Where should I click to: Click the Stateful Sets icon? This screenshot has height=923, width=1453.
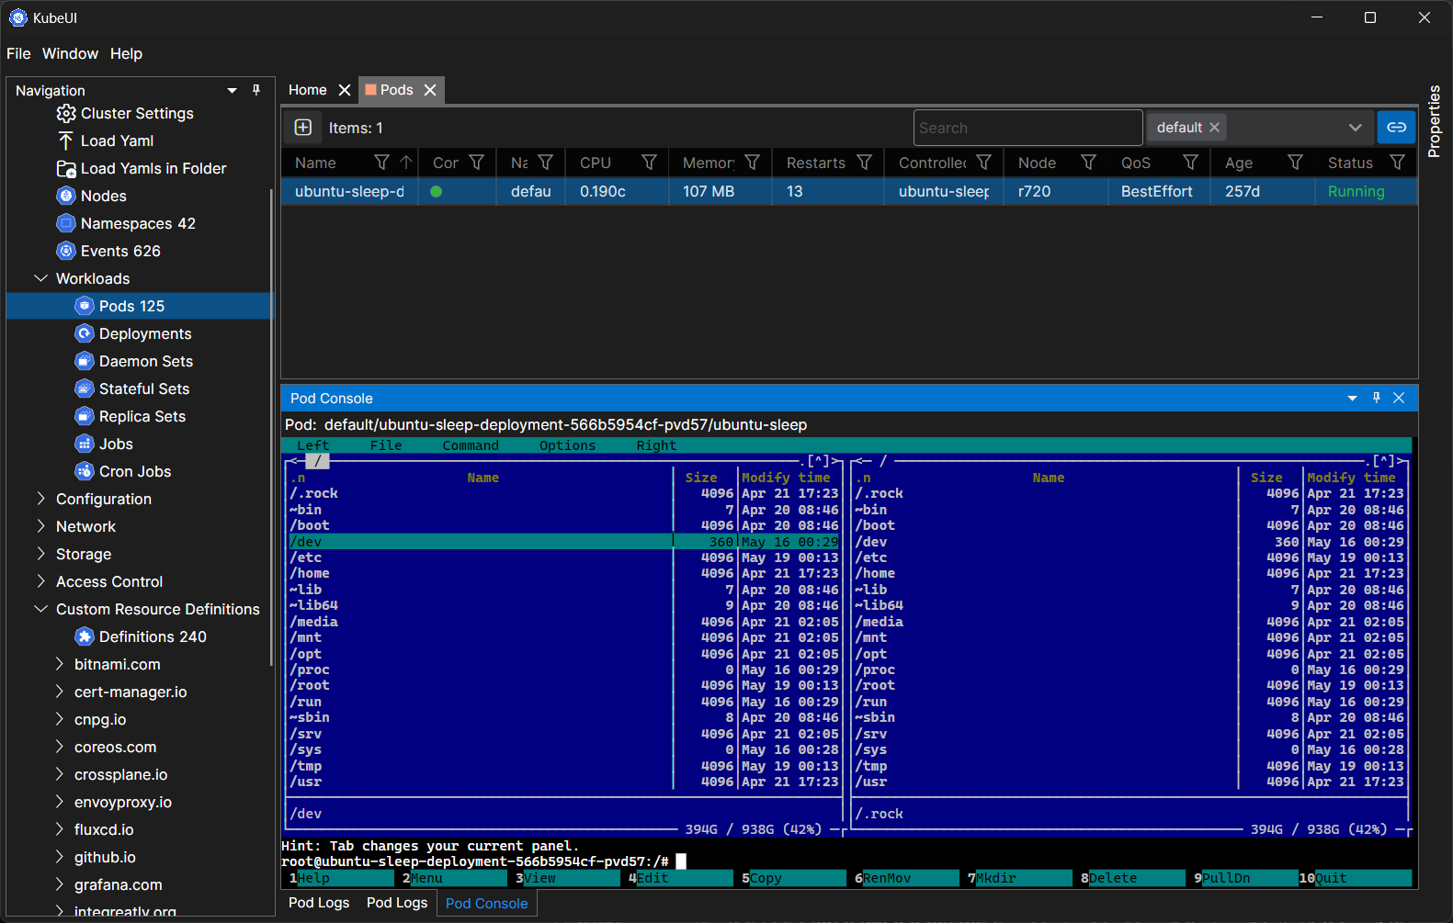pyautogui.click(x=85, y=388)
